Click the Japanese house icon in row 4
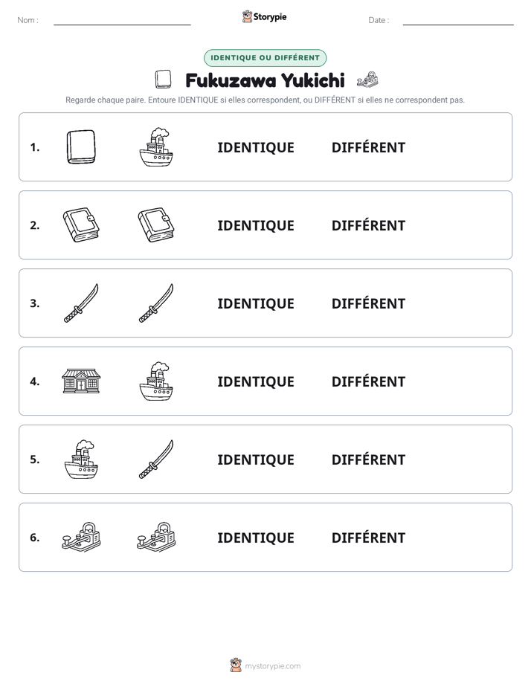Screen dimensions: 531x687 click(x=81, y=381)
